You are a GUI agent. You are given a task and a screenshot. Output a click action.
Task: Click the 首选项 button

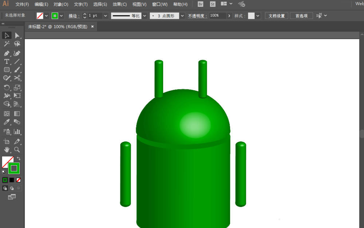(301, 16)
